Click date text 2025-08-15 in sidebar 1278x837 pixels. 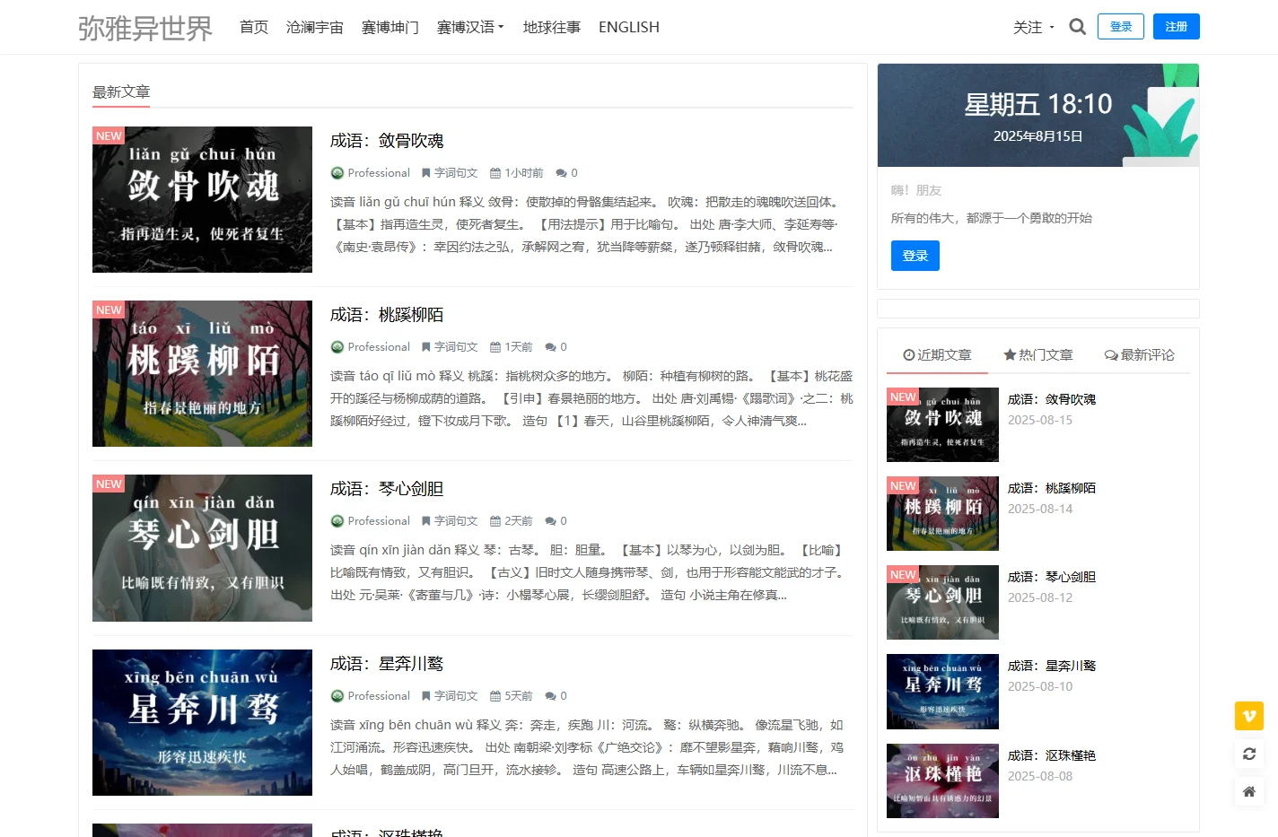coord(1040,420)
